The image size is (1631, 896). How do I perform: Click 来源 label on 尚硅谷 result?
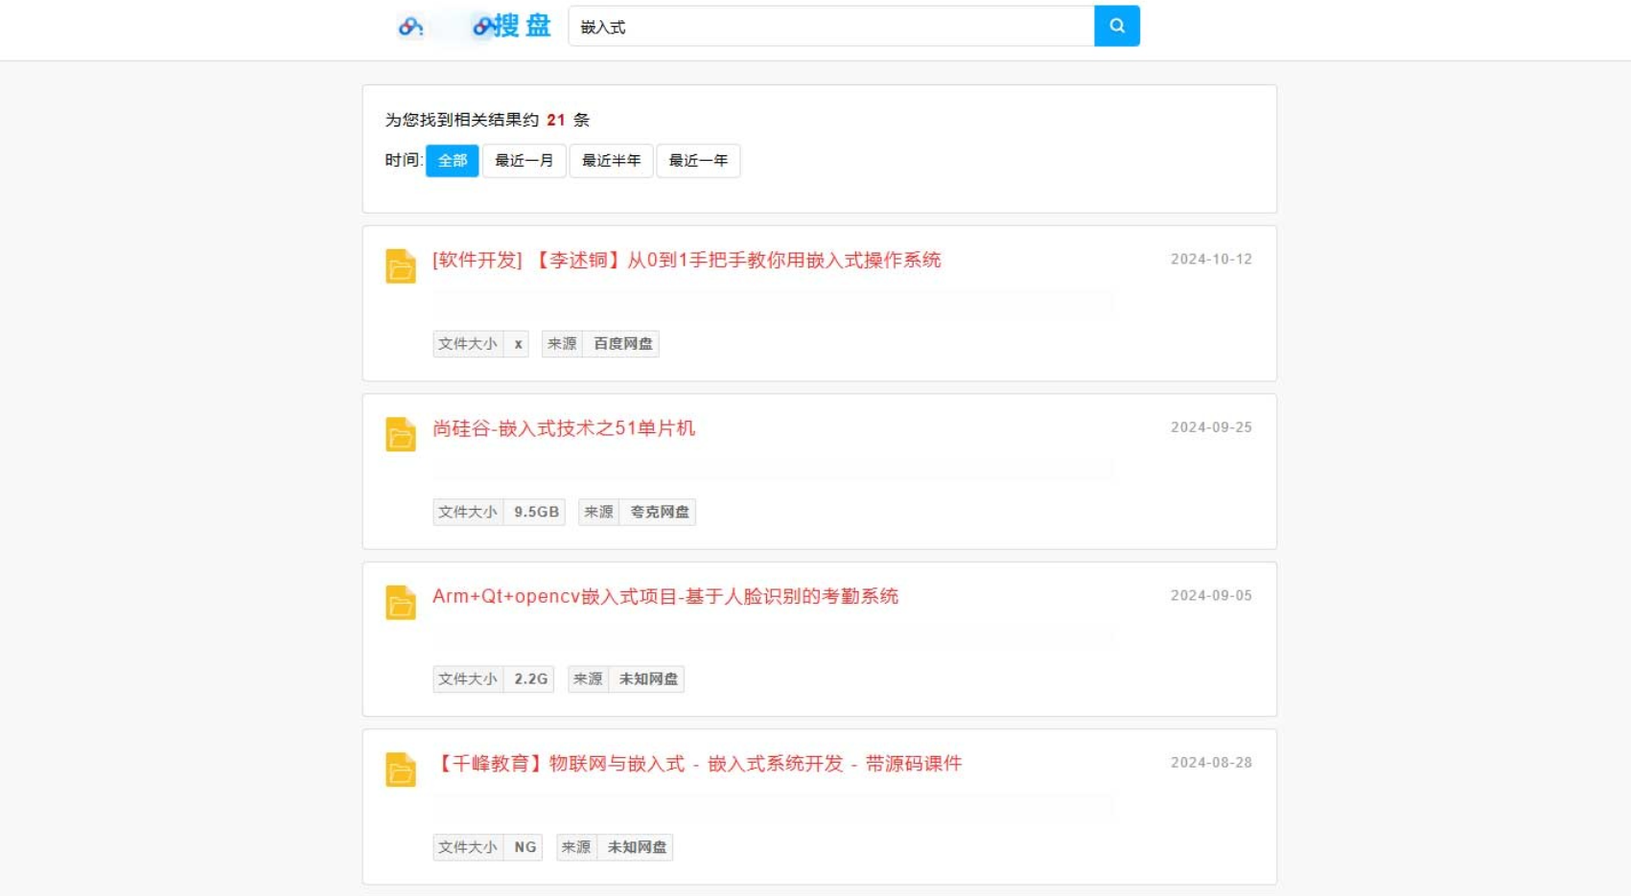[x=598, y=512]
